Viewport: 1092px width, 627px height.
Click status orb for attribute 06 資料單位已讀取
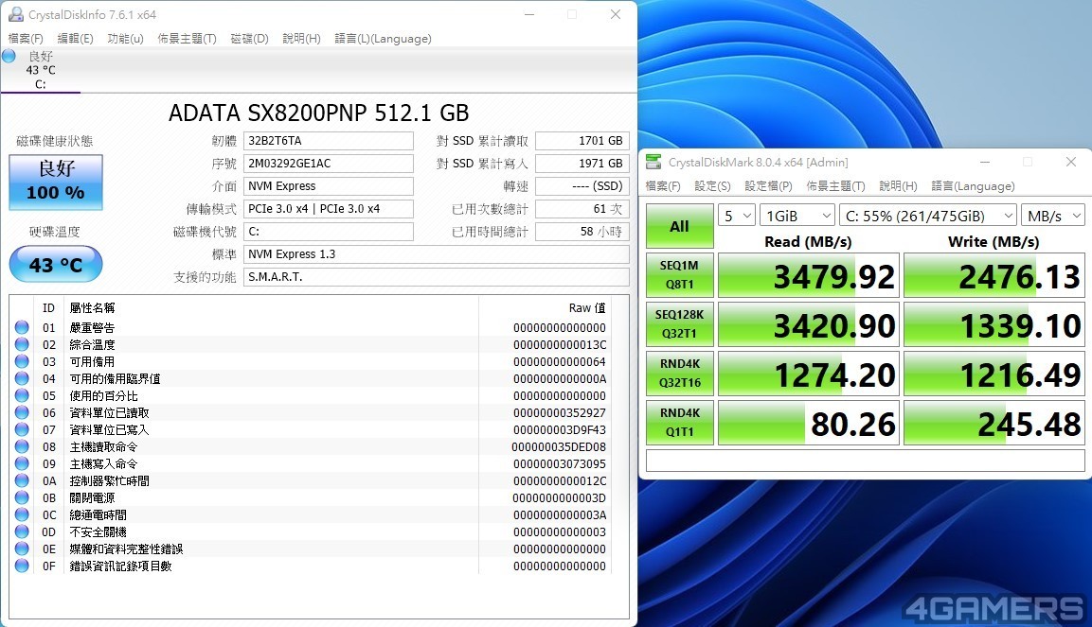tap(22, 412)
